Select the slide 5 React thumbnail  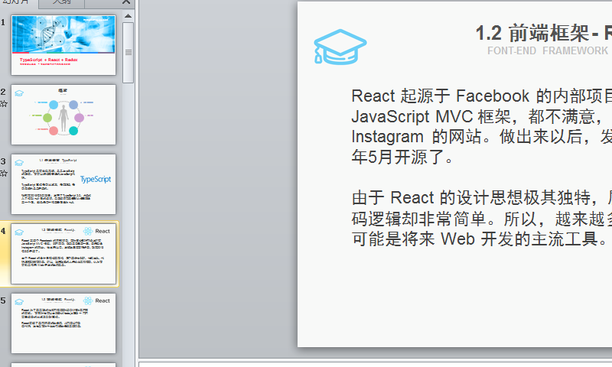pos(63,323)
